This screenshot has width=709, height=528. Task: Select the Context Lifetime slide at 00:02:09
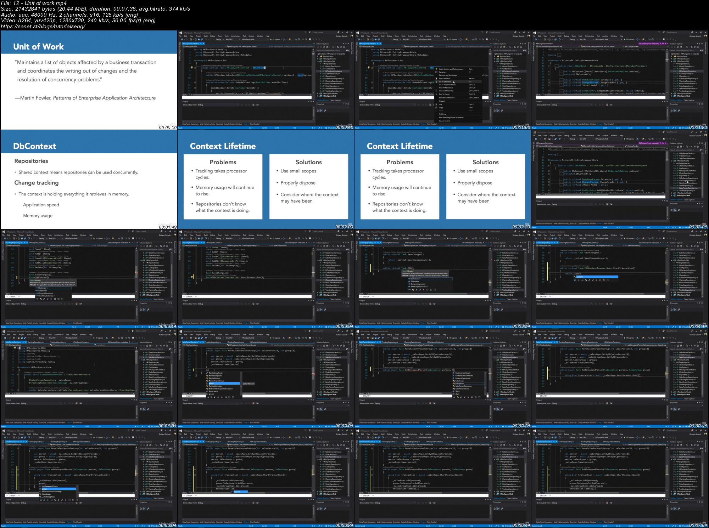(266, 180)
